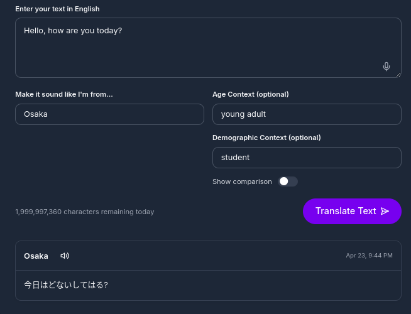Click the paper plane icon on Translate button
The width and height of the screenshot is (411, 314).
[x=385, y=211]
